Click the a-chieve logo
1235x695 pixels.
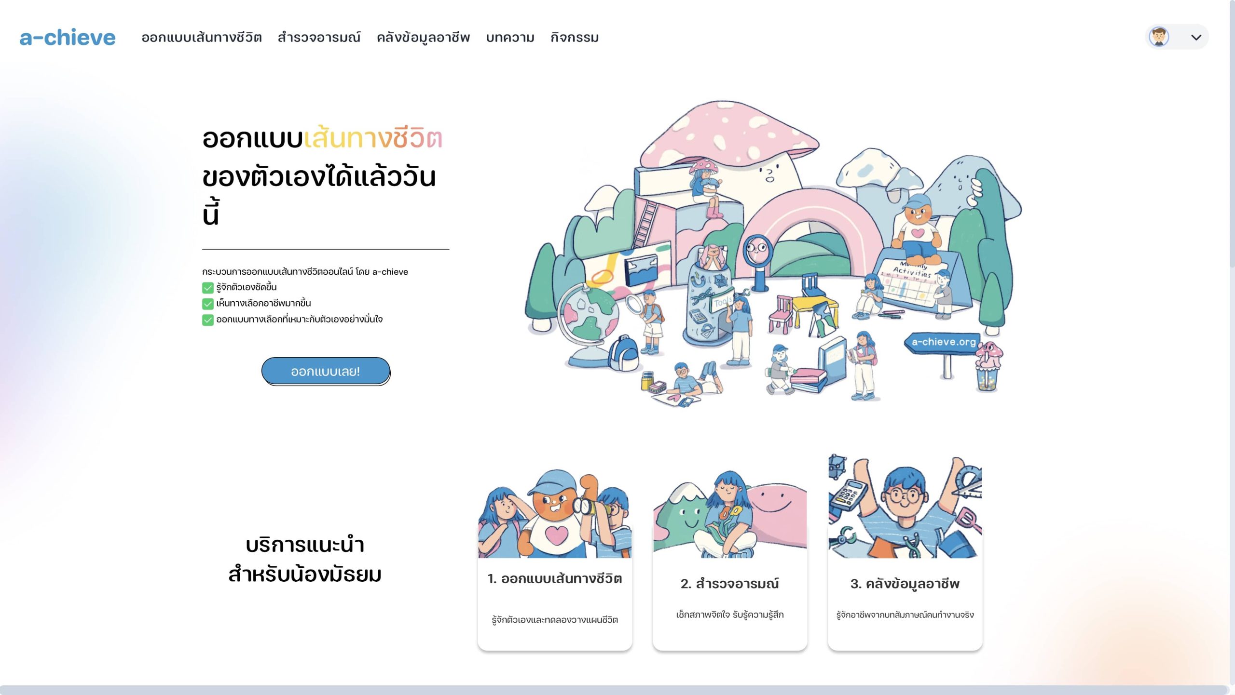(68, 38)
